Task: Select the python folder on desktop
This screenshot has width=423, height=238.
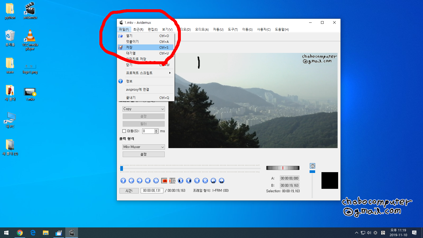Action: pos(10,11)
